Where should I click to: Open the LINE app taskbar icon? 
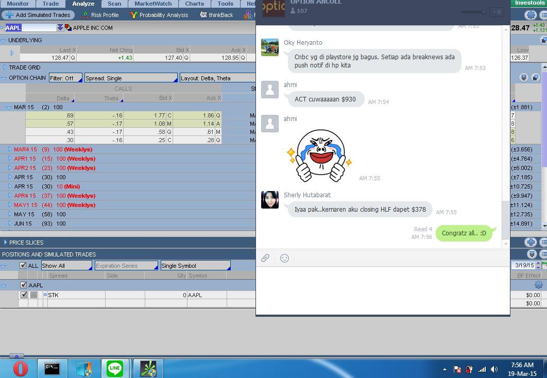click(x=115, y=369)
